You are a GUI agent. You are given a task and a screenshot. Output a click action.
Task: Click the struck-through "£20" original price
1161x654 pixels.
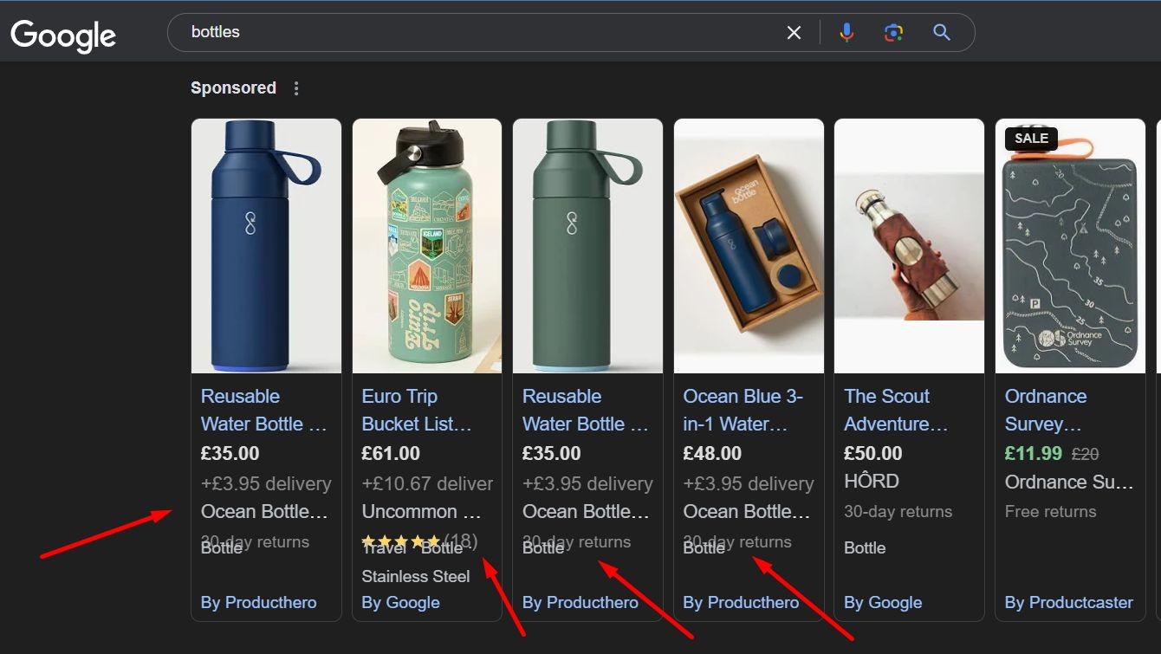click(1086, 453)
